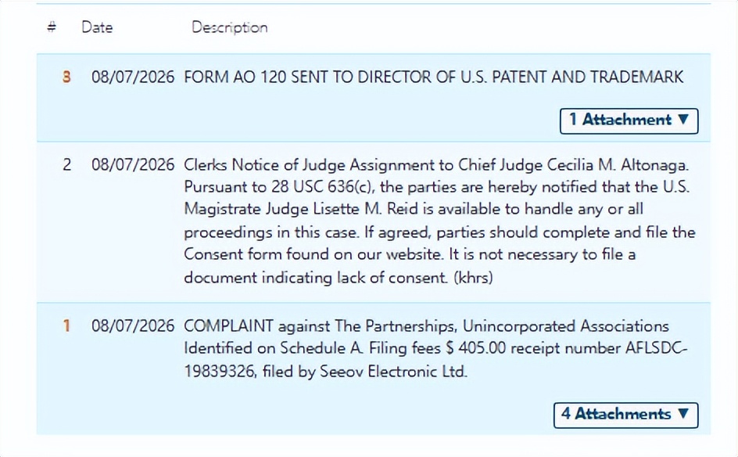Click the 08/07/2026 date of entry 3
The width and height of the screenshot is (738, 457).
133,77
